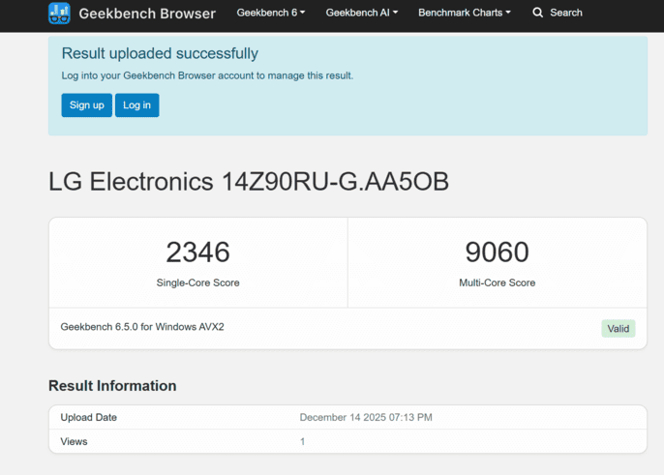This screenshot has width=664, height=475.
Task: Click the Geekbench 6.5.0 for Windows AVX2 text
Action: pos(142,327)
